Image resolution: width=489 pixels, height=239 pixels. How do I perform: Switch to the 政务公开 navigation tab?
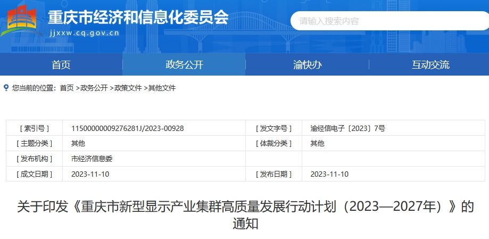[184, 65]
